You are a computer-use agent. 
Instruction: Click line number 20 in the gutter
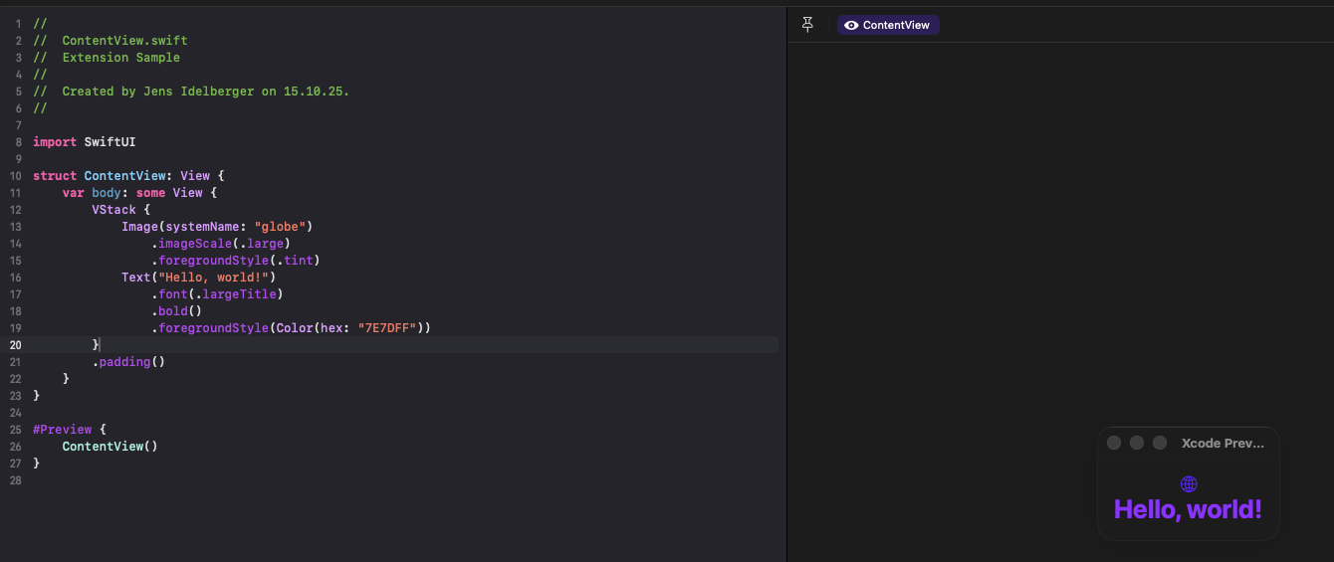coord(15,345)
